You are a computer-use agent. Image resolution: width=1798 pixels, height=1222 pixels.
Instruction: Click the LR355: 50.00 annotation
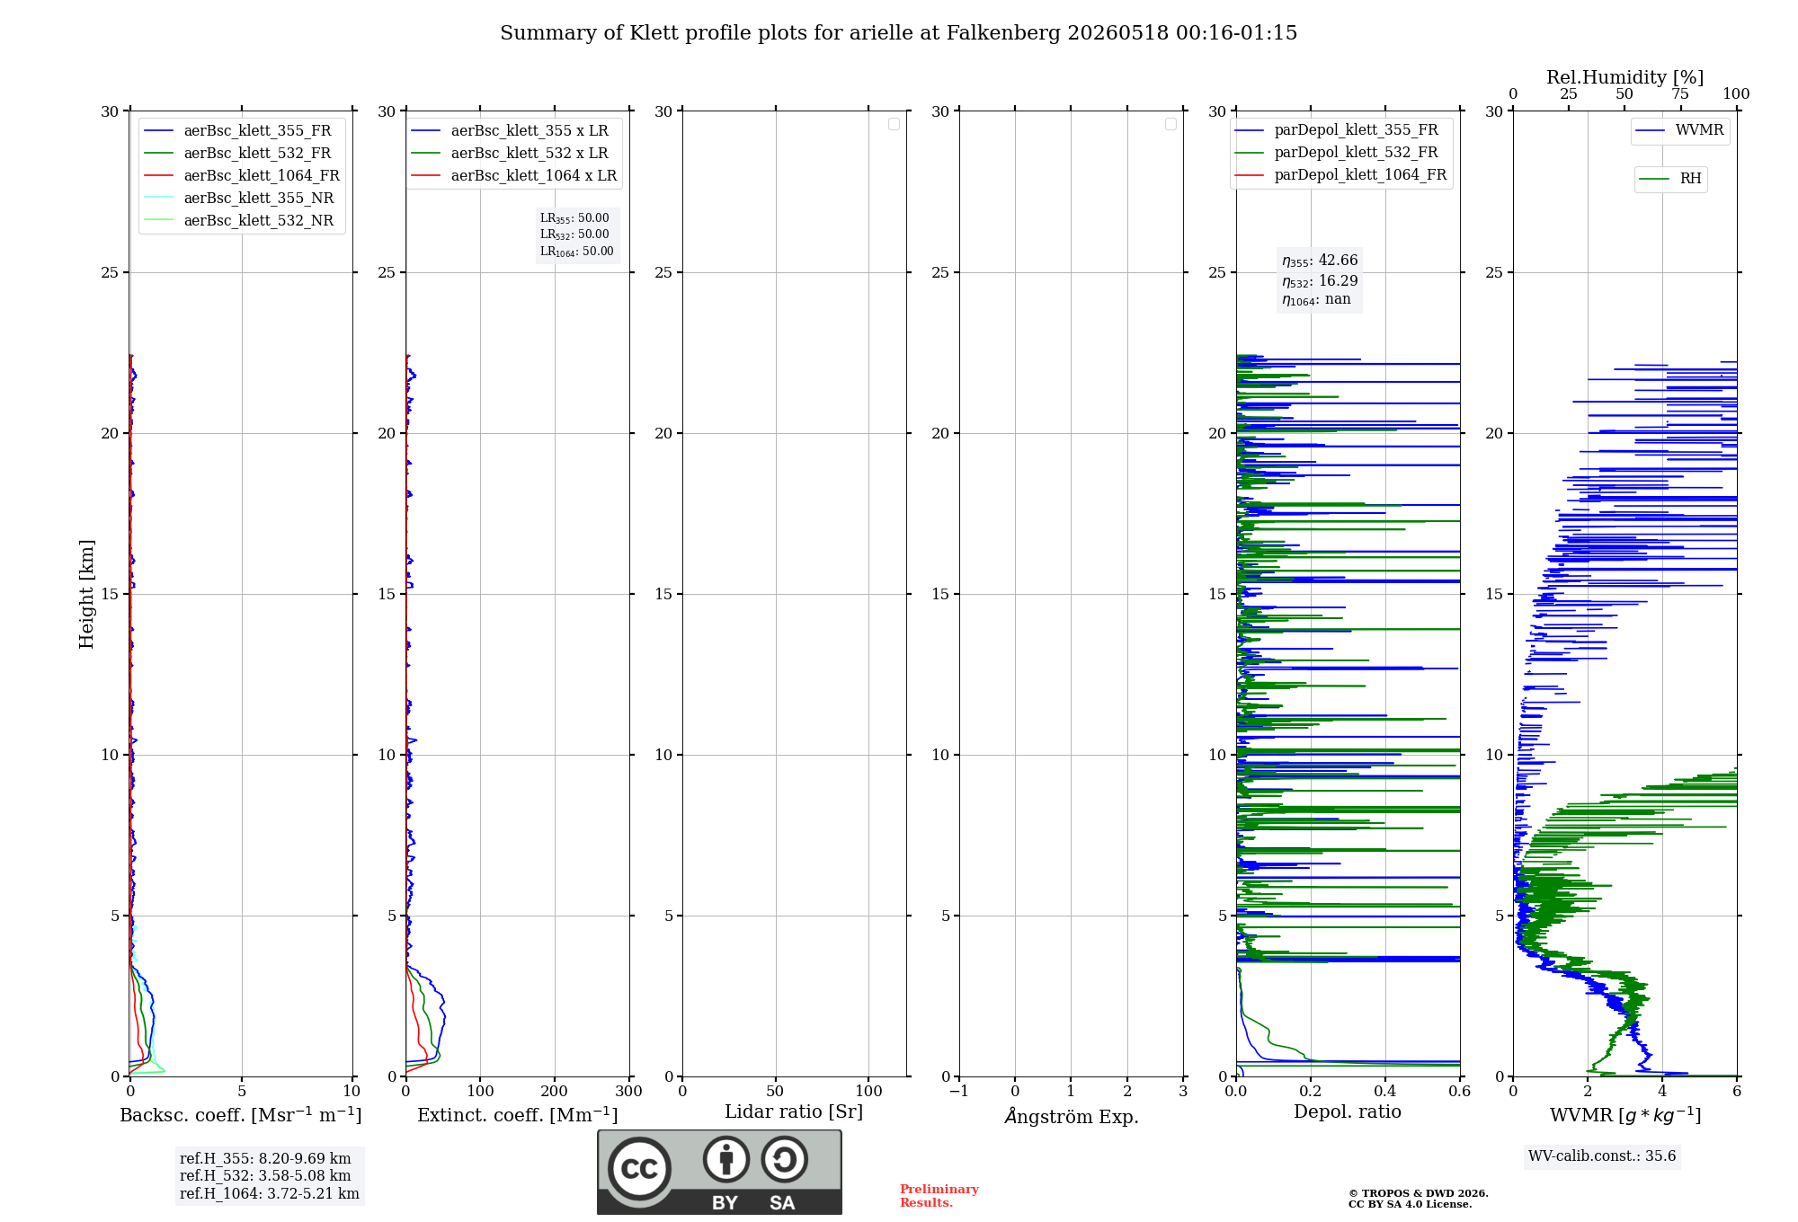[x=574, y=218]
